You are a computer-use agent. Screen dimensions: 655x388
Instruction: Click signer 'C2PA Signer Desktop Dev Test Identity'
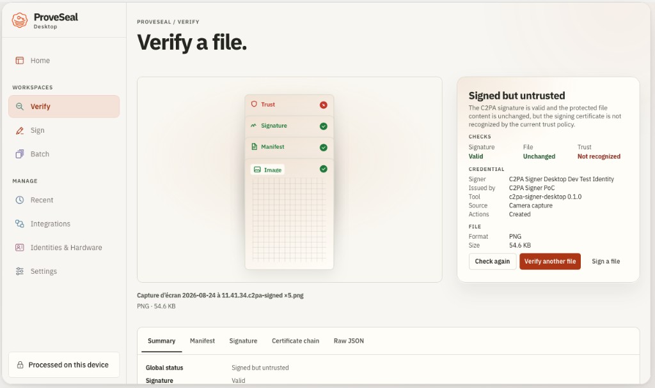coord(562,179)
